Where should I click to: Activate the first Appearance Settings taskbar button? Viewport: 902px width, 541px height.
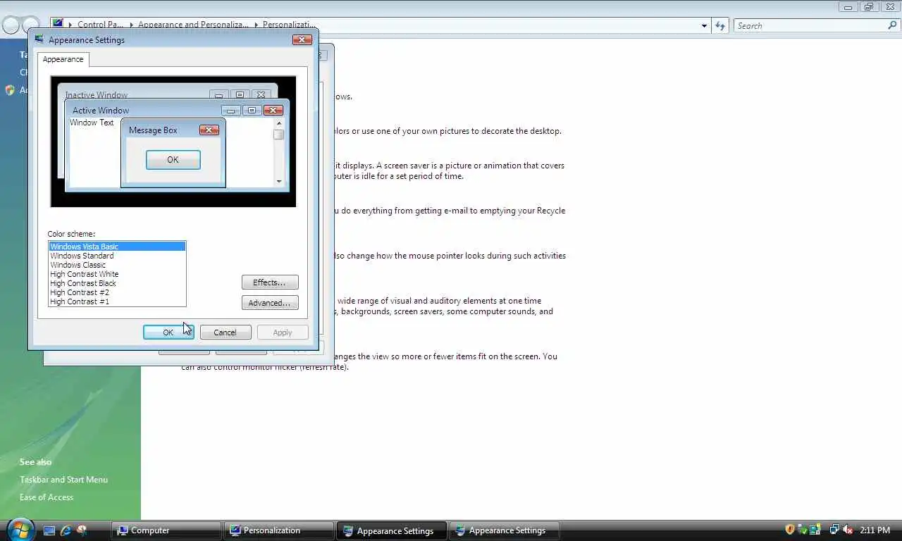tap(391, 530)
